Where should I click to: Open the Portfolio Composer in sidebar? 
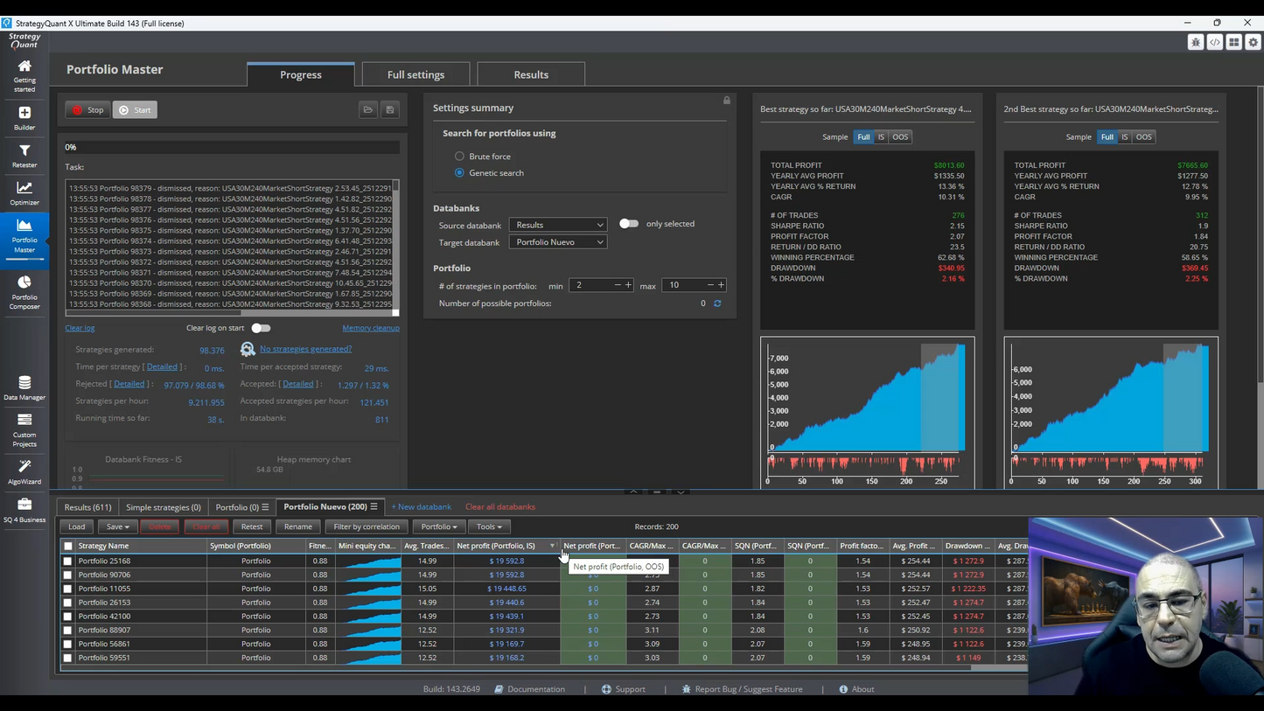click(24, 291)
